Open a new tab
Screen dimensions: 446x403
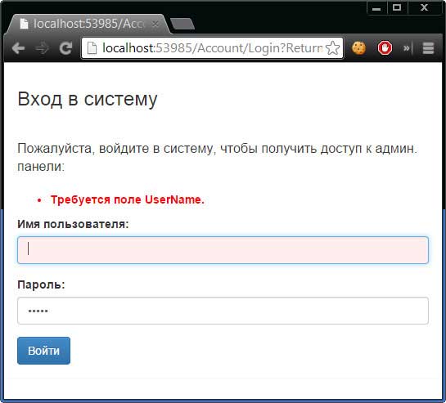click(x=182, y=24)
